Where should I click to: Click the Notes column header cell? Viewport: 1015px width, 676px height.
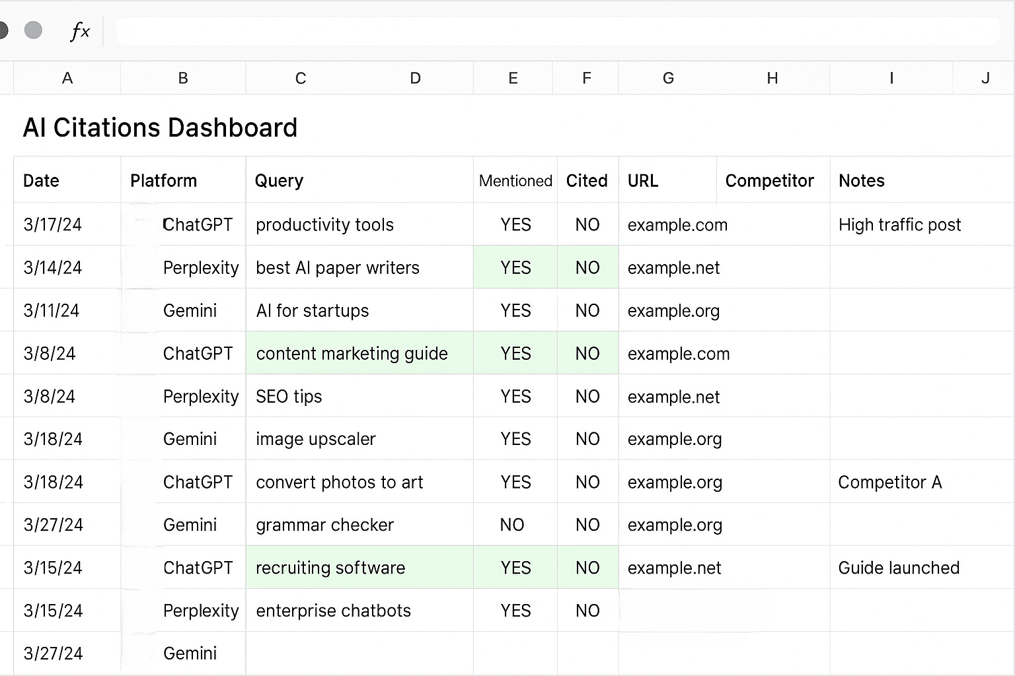coord(922,180)
